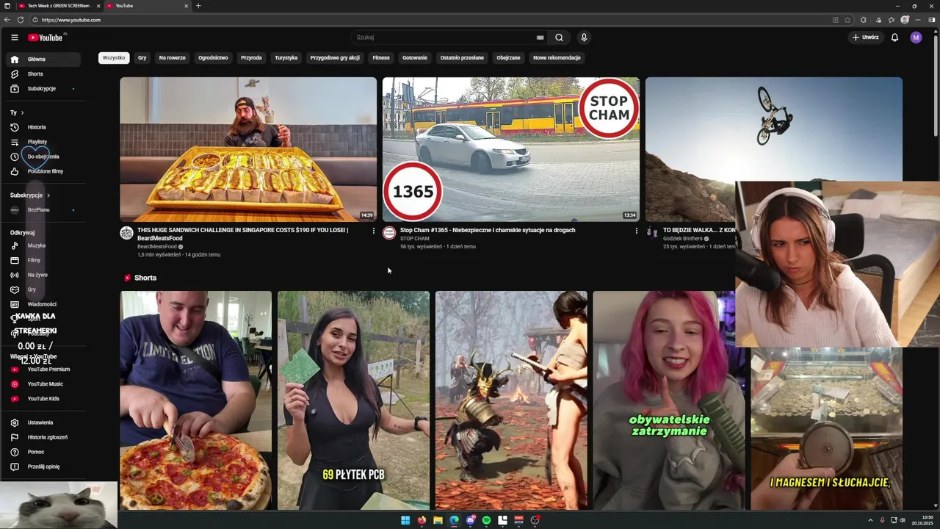Screen dimensions: 940x529
Task: Switch to Tech Week z GREEN SCREENem tab
Action: pos(57,6)
